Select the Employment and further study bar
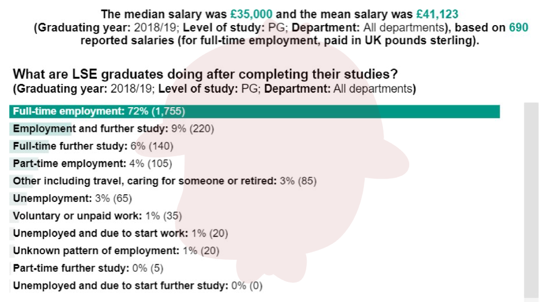This screenshot has width=544, height=302. pyautogui.click(x=113, y=129)
